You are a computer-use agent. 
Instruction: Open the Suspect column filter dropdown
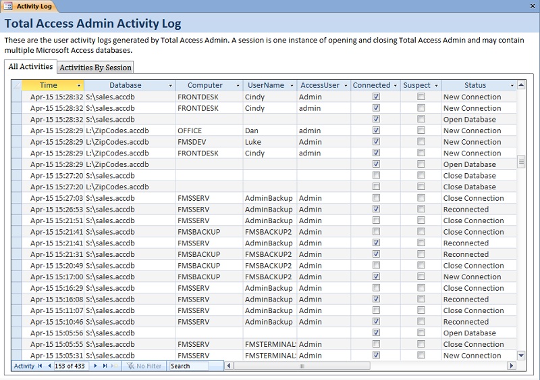tap(436, 85)
